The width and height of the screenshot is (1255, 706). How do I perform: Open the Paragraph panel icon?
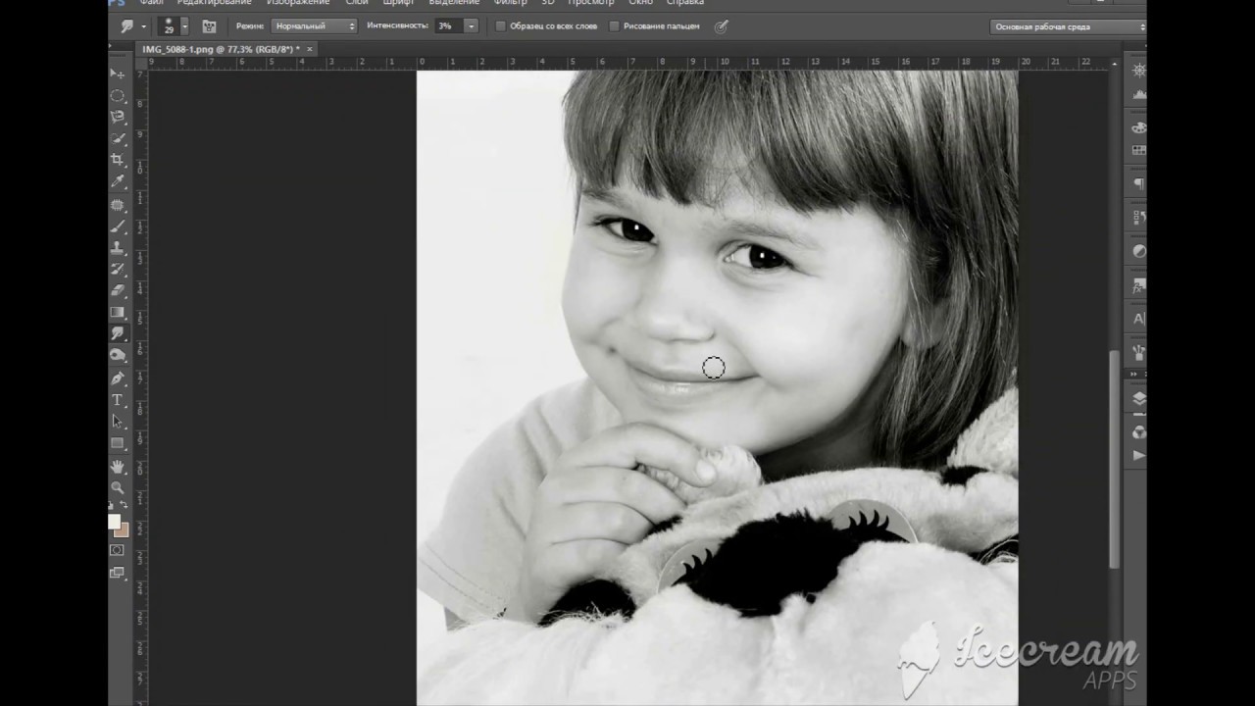1138,184
